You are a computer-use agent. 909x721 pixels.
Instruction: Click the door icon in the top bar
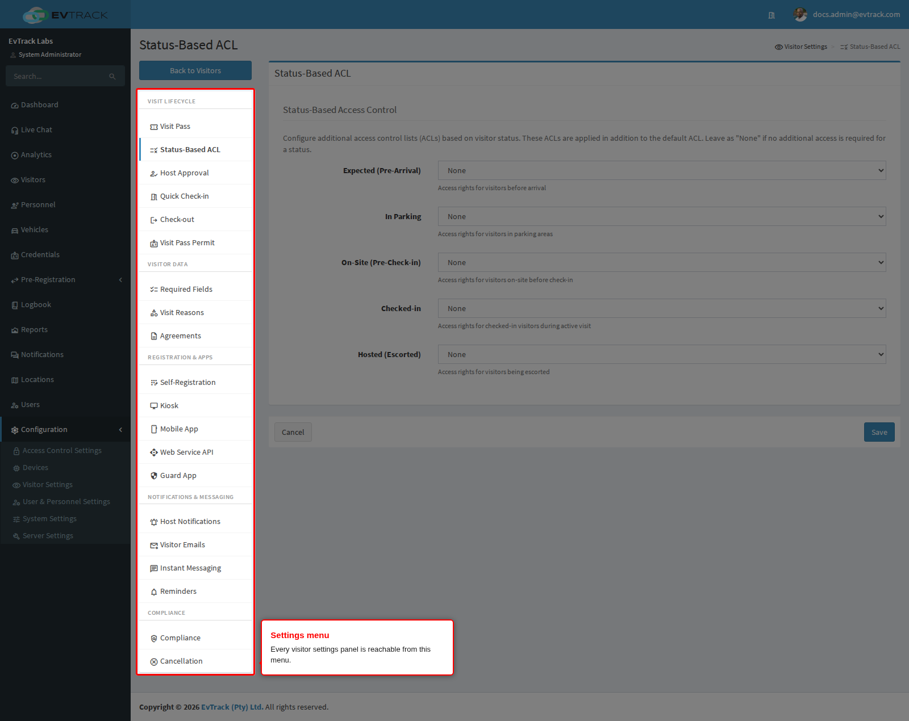[772, 15]
